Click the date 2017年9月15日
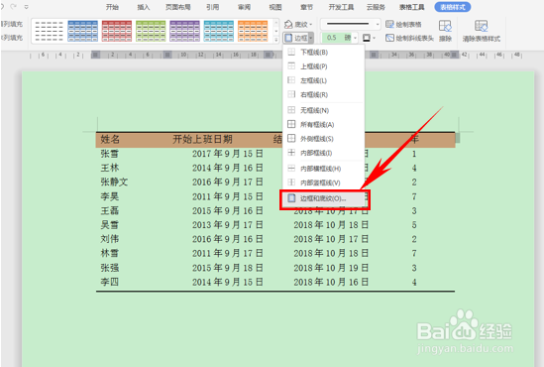544x367 pixels. click(228, 154)
